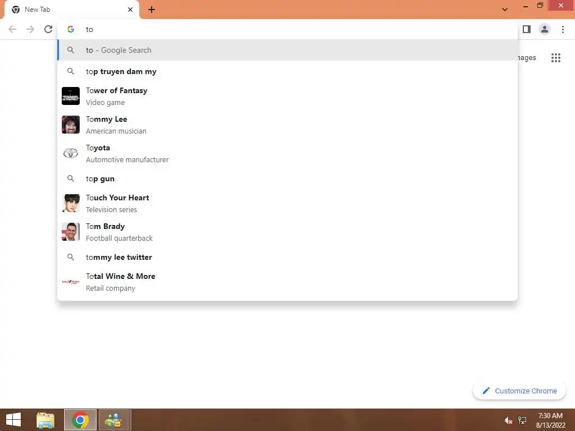Viewport: 575px width, 431px height.
Task: Choose 'tommy lee twitter' suggestion
Action: (287, 257)
